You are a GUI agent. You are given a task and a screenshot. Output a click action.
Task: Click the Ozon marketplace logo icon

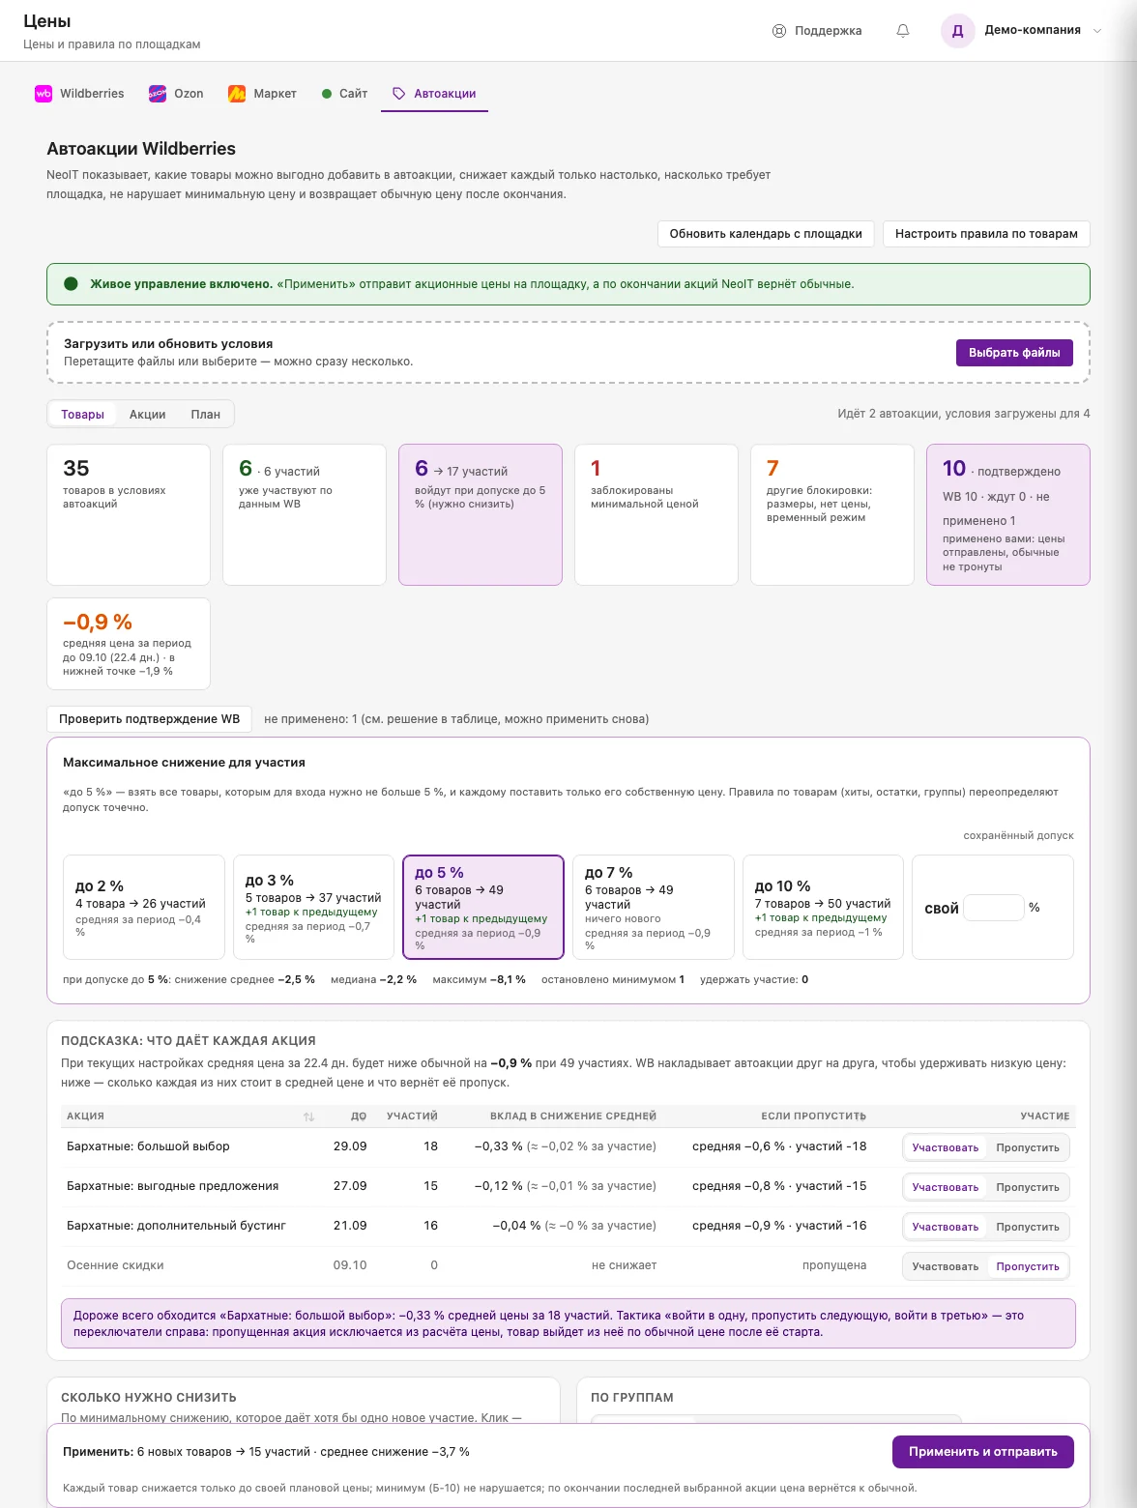(x=158, y=94)
